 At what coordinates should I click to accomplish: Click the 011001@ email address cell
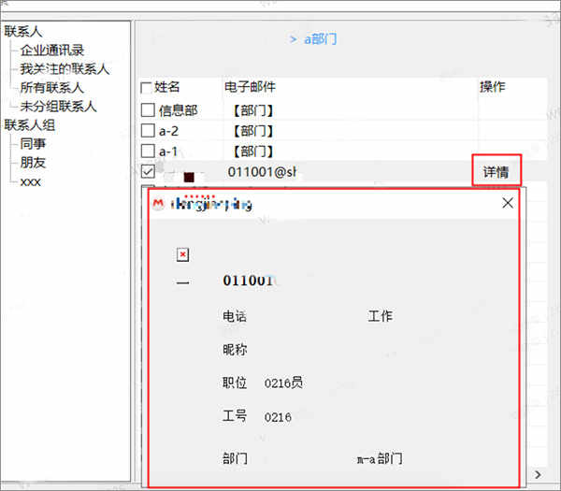pos(262,172)
